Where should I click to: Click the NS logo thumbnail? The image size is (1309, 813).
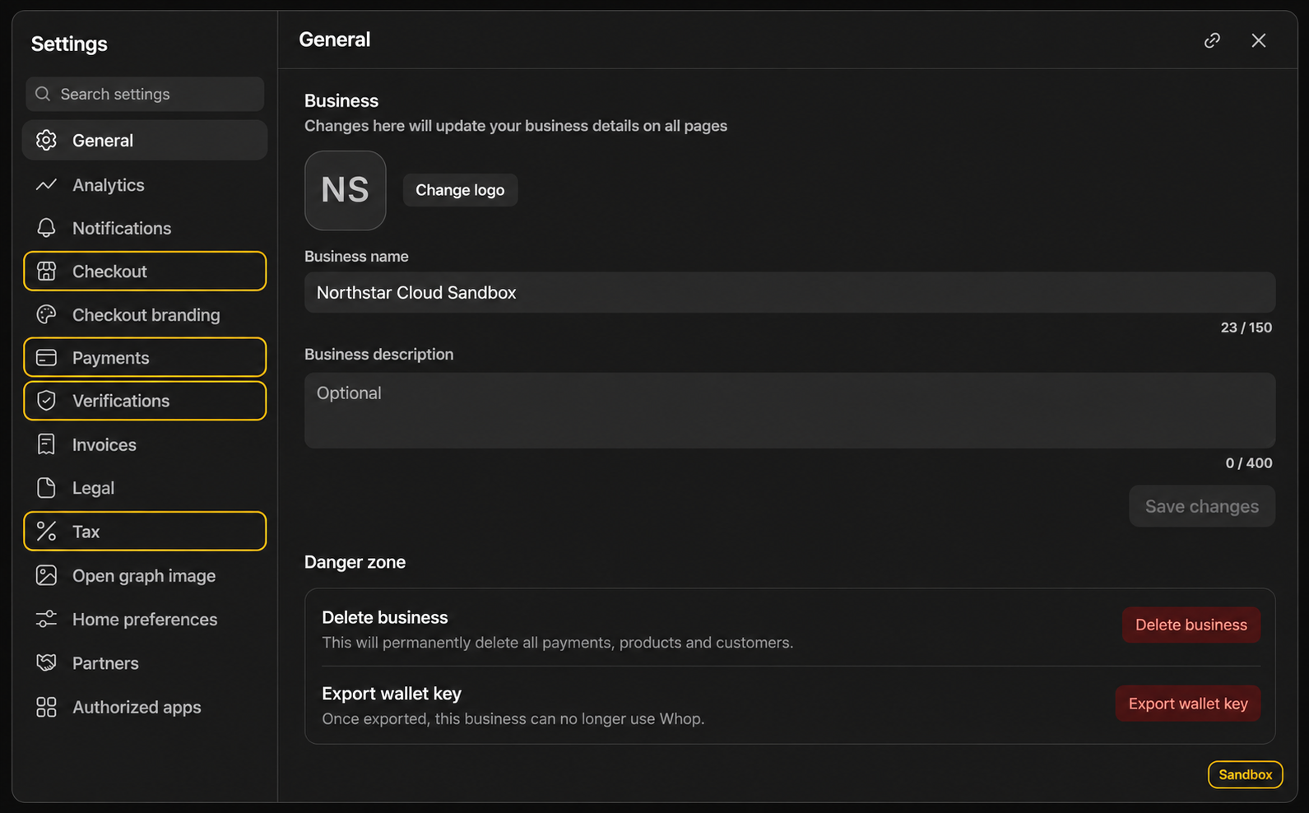point(346,190)
